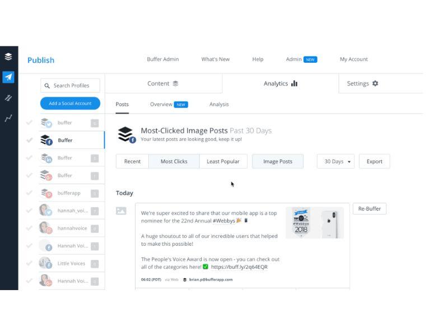This screenshot has width=448, height=336.
Task: Select the hannah_voi Twitter profile avatar
Action: coord(46,211)
